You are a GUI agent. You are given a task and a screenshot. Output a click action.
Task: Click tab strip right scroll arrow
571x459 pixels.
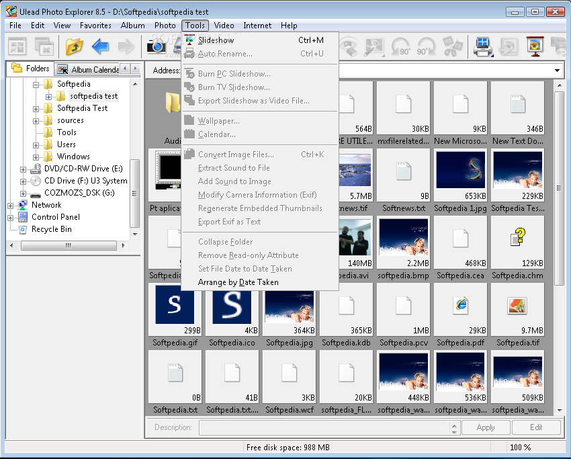[136, 68]
